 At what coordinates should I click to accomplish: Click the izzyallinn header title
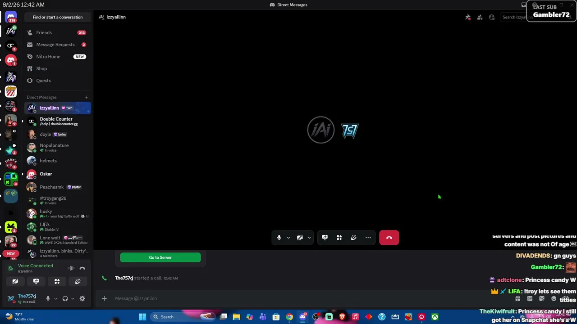click(116, 17)
